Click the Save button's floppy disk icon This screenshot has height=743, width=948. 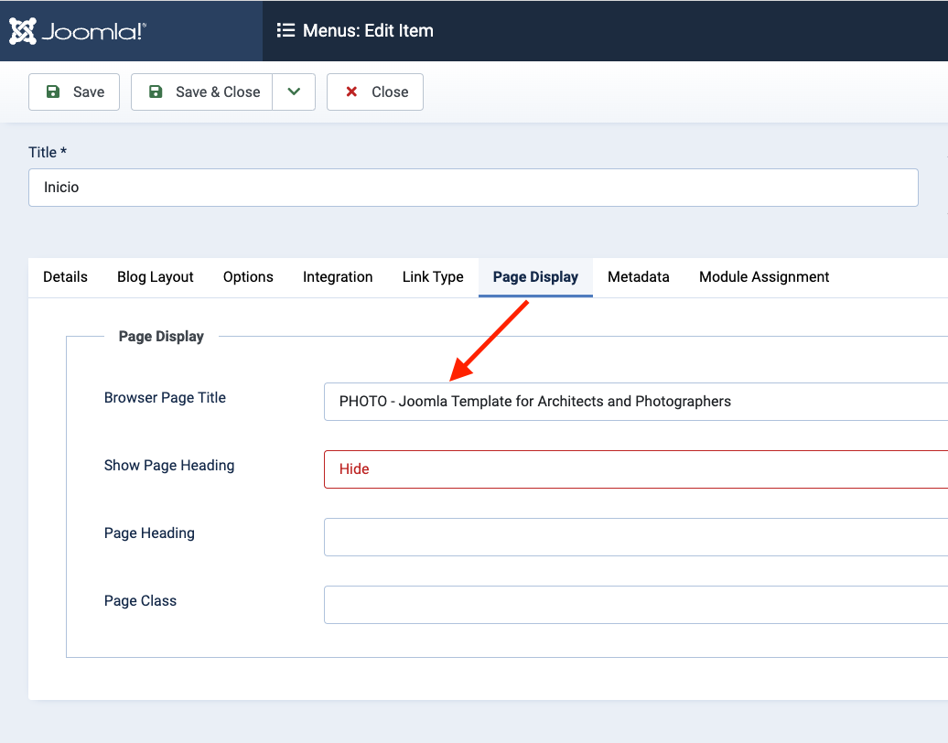point(53,92)
